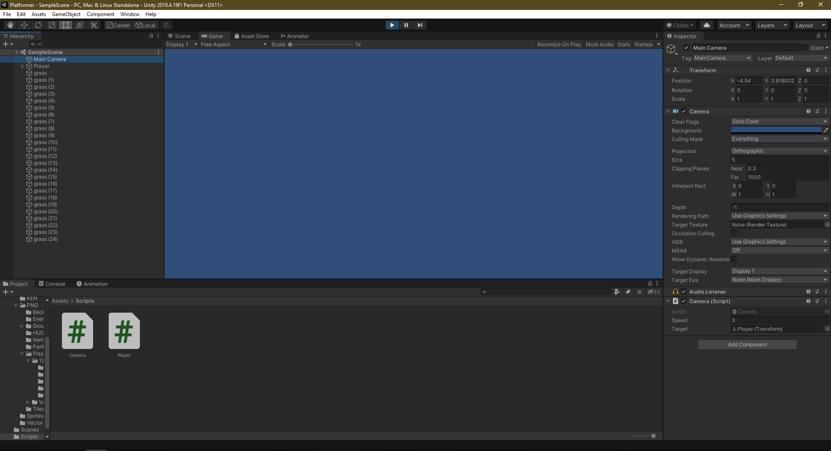Viewport: 831px width, 451px height.
Task: Toggle Main Camera active checkbox
Action: [x=686, y=48]
